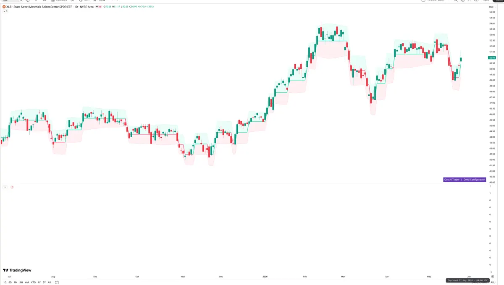
Task: Select the 1D date range
Action: pyautogui.click(x=5, y=282)
